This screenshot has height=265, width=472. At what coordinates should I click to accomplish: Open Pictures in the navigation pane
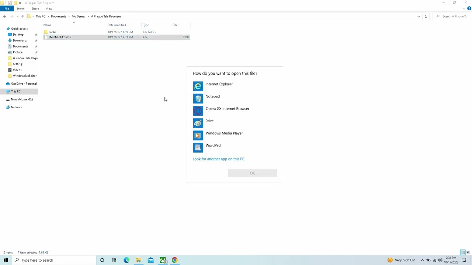pos(18,52)
